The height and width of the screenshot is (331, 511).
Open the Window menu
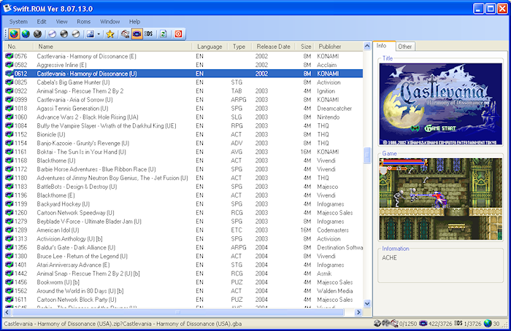[109, 21]
